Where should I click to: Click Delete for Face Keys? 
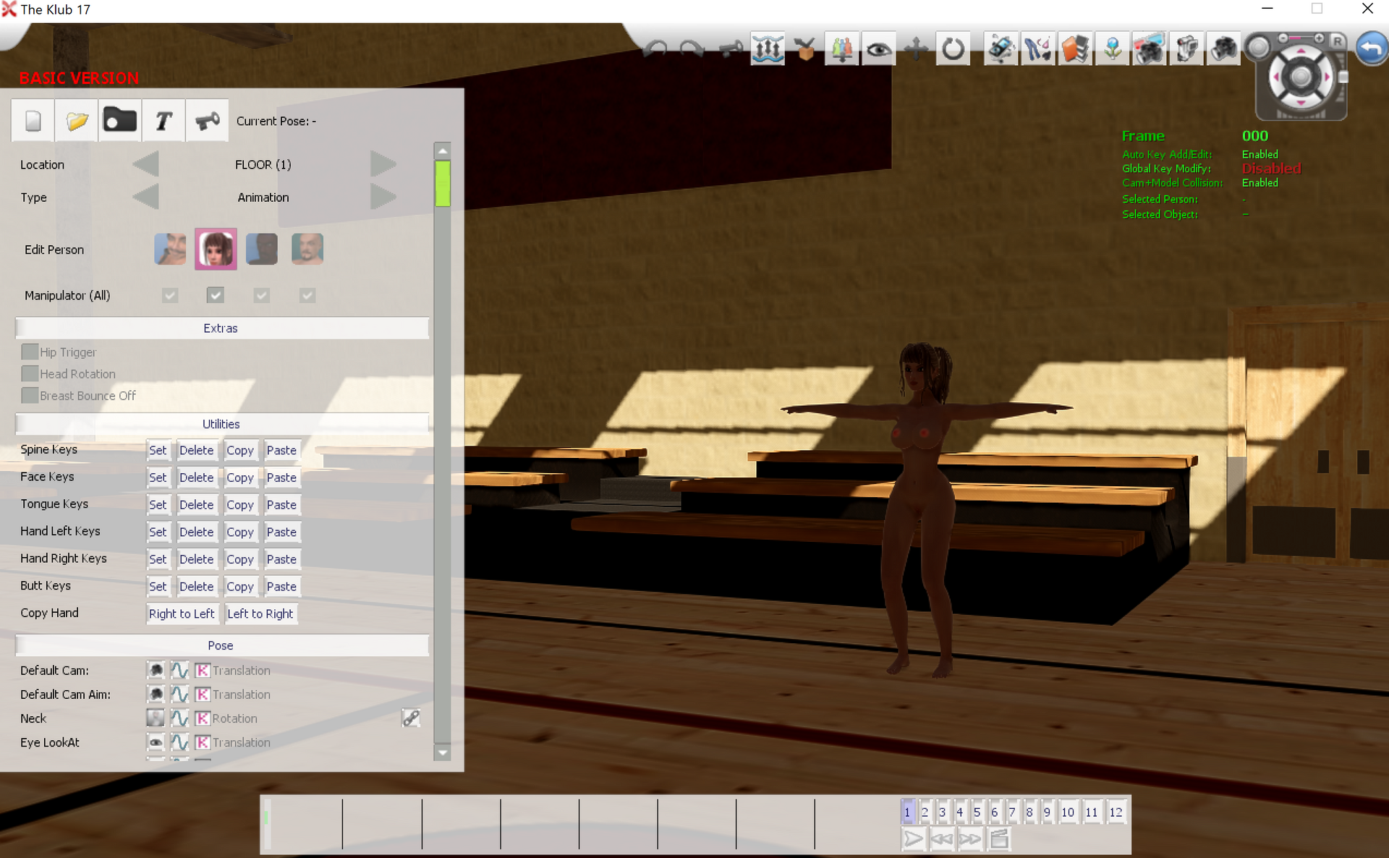[197, 477]
